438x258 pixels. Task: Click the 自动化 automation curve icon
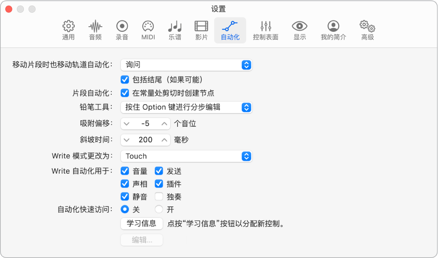[230, 26]
